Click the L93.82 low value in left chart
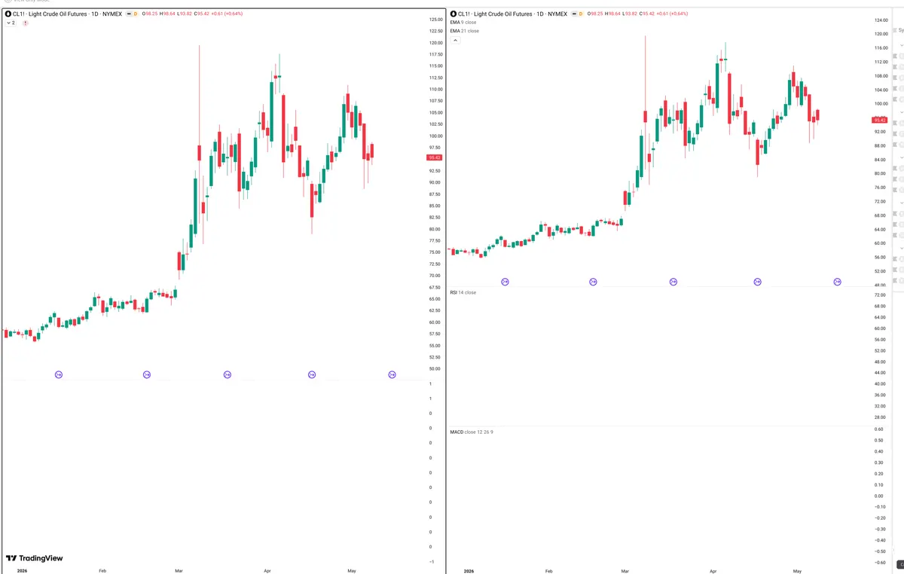Viewport: 904px width, 574px height. tap(186, 14)
